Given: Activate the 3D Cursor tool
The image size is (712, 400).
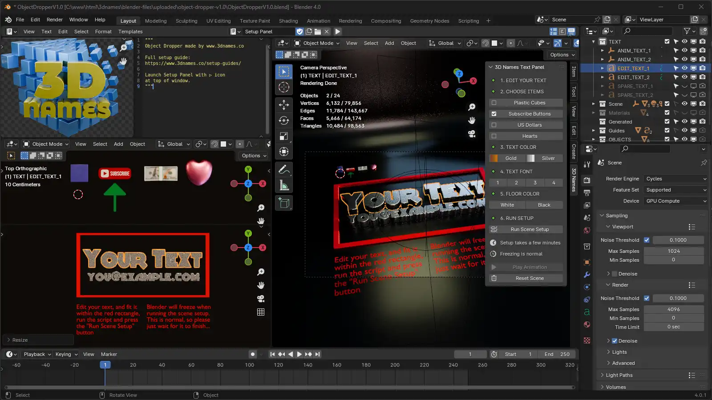Looking at the screenshot, I should (284, 88).
